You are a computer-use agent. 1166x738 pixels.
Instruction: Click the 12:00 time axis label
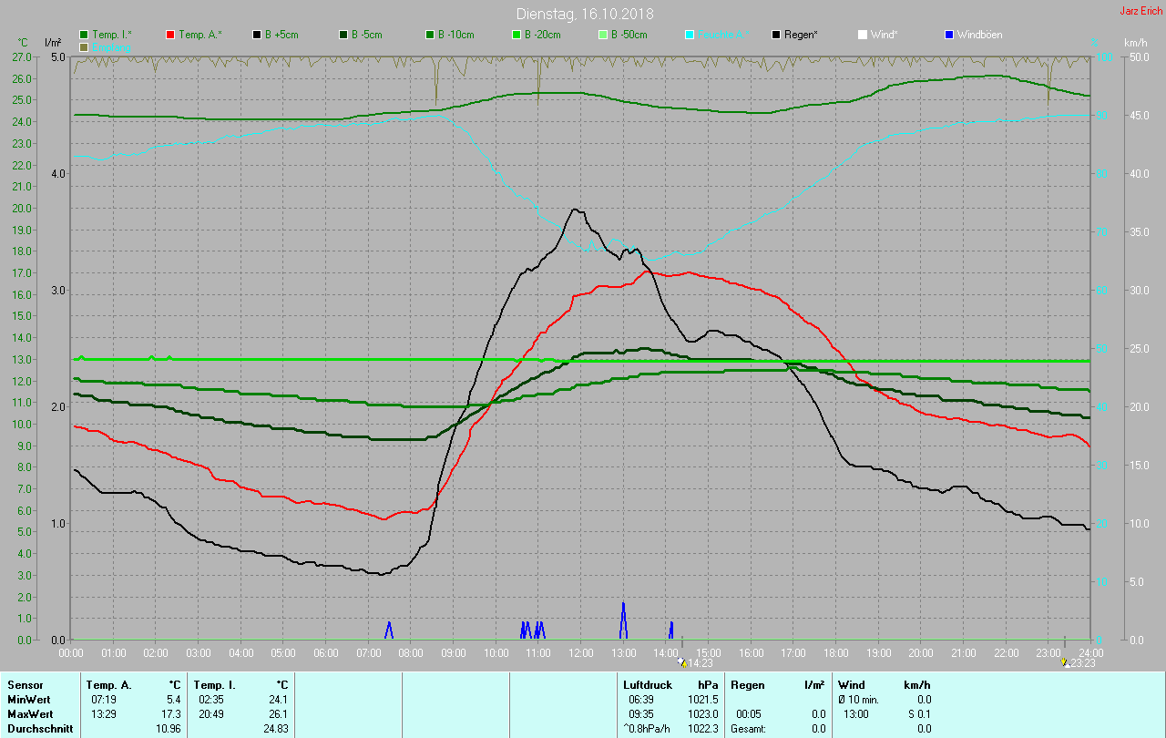(581, 653)
